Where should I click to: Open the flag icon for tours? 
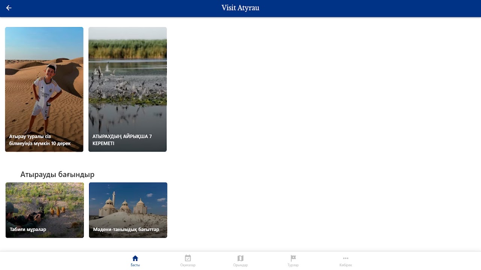[x=293, y=258]
